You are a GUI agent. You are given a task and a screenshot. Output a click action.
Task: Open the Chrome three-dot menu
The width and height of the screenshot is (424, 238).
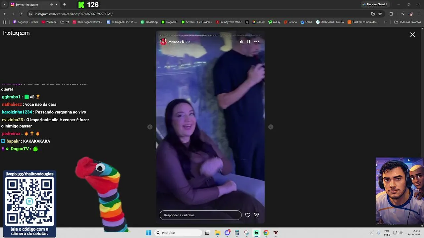[x=419, y=14]
